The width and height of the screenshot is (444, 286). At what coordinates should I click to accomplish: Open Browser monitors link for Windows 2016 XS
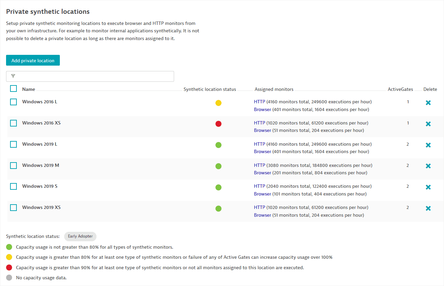point(263,130)
